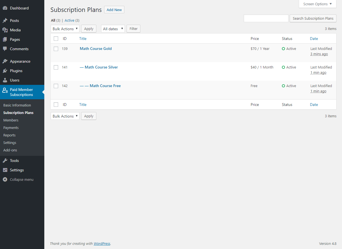
Task: Open the Math Course Free plan
Action: 105,86
